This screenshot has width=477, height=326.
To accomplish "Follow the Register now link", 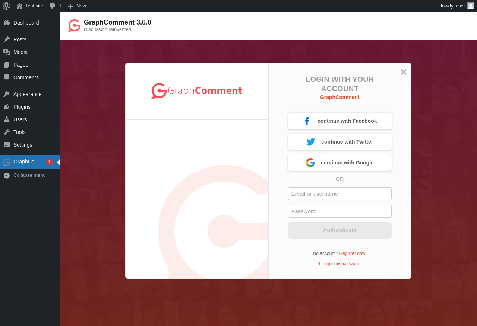I will tap(353, 253).
